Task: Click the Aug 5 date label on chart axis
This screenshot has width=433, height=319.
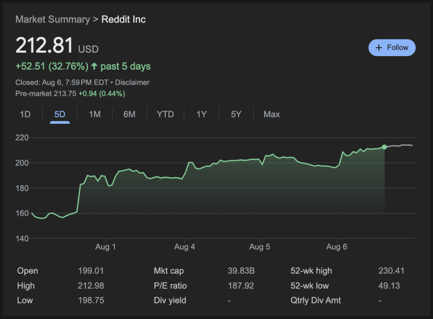Action: pyautogui.click(x=260, y=247)
